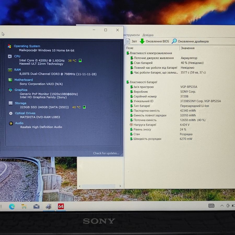Click the storage temperature indicator next to 40 °C

pos(84,107)
